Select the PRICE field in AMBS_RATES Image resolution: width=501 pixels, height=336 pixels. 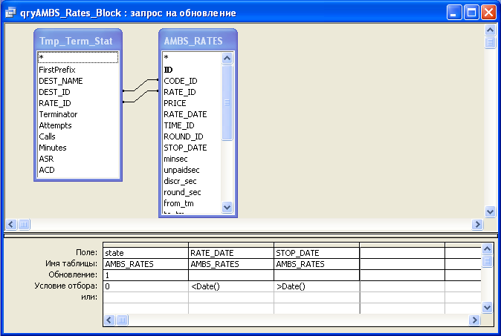(x=175, y=103)
